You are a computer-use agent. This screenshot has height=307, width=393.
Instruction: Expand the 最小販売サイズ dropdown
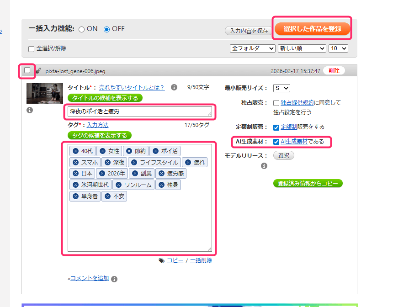pos(281,88)
